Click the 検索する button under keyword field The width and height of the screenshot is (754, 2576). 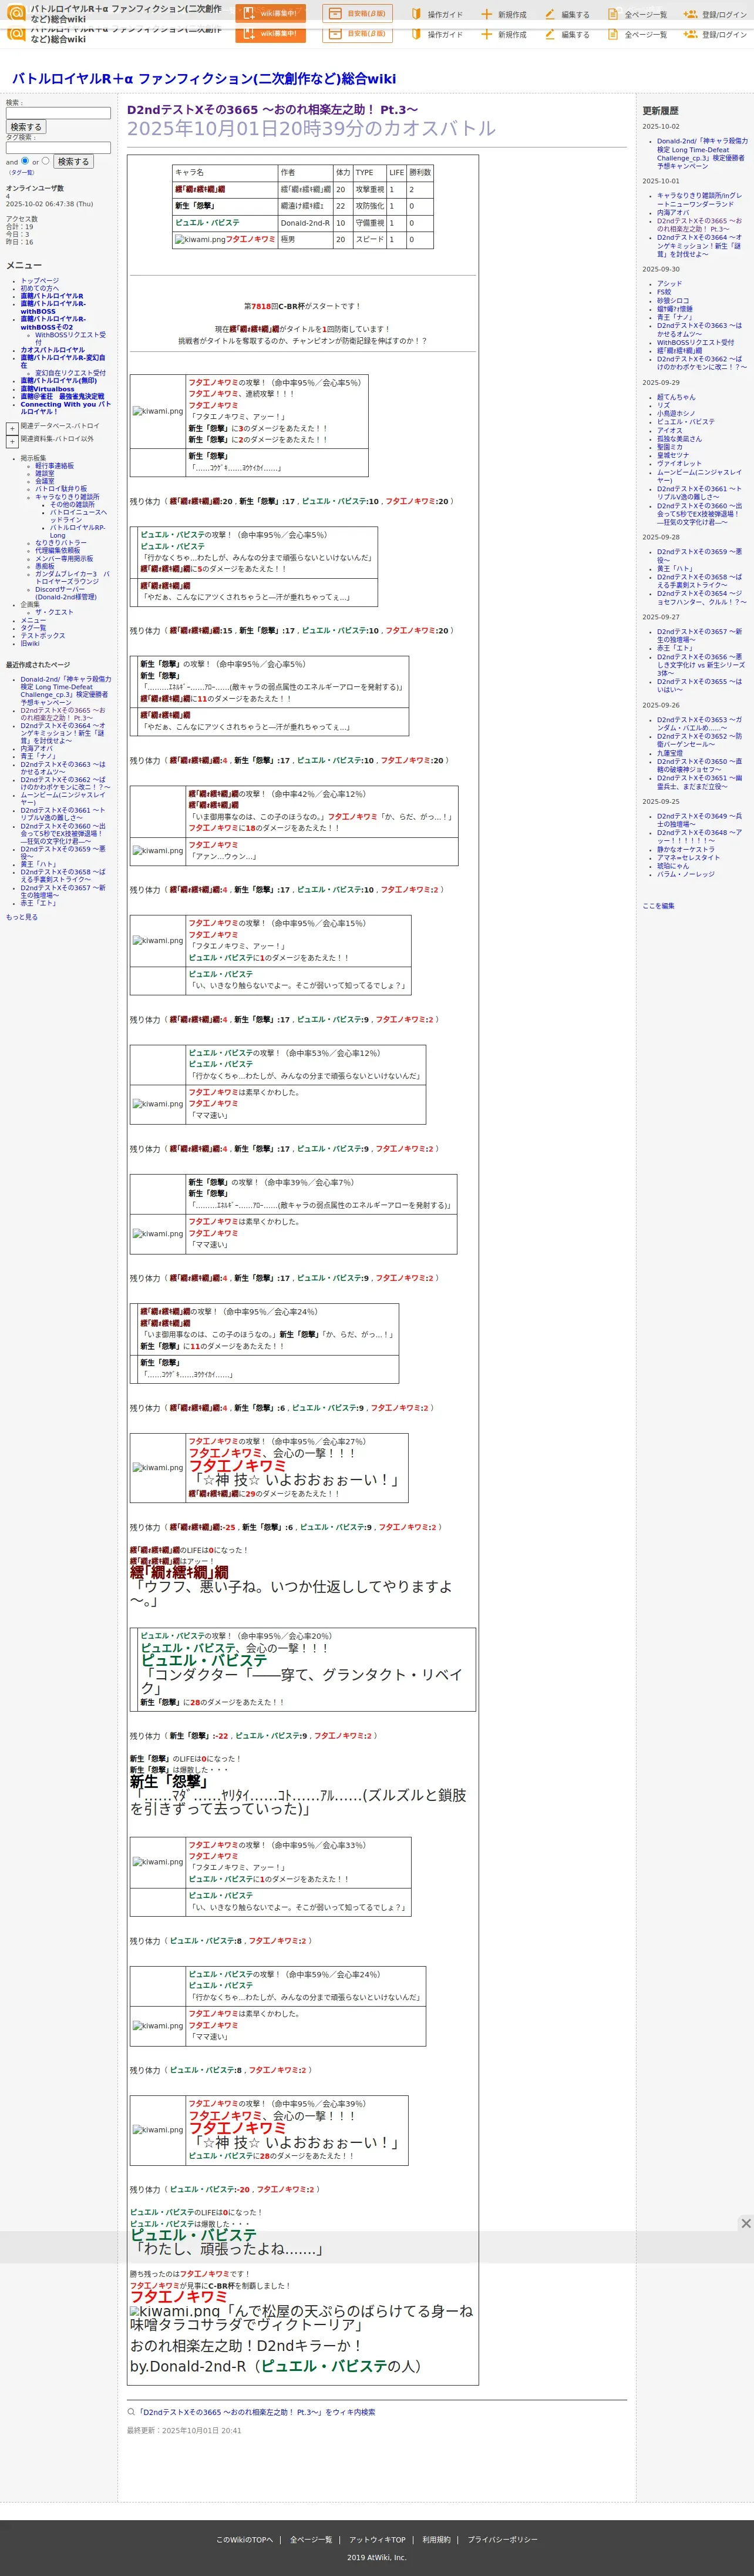click(x=25, y=127)
